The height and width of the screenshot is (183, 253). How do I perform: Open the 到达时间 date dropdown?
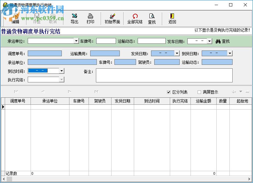click(x=61, y=71)
